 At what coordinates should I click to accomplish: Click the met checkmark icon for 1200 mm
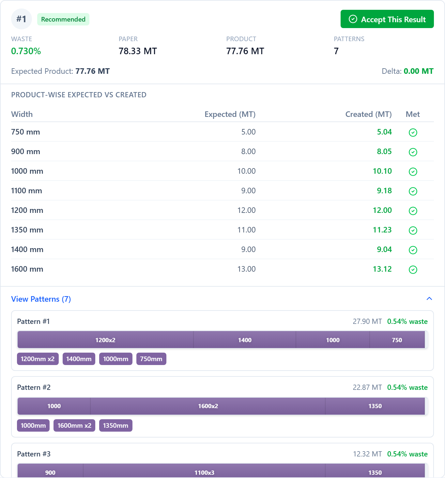point(413,211)
